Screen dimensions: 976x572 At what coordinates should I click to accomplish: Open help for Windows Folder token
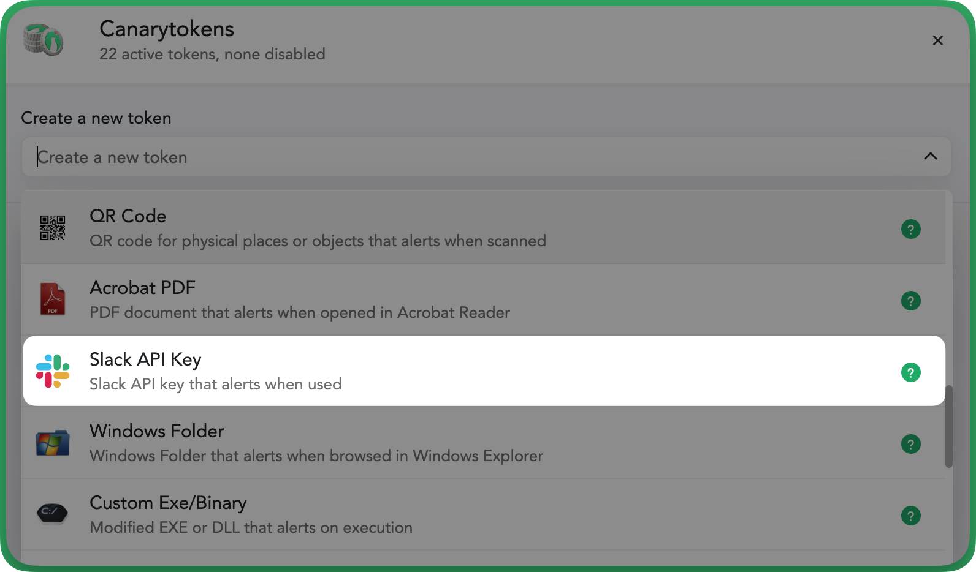[911, 444]
